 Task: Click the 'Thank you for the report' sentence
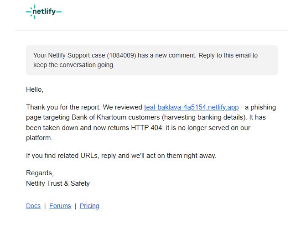coord(63,107)
